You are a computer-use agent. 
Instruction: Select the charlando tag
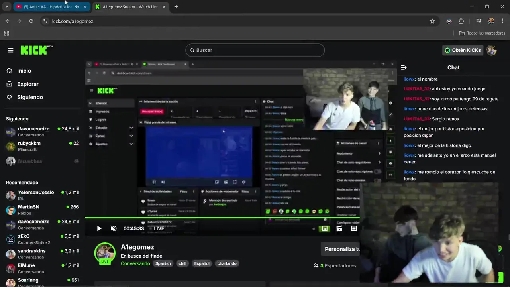pos(227,263)
